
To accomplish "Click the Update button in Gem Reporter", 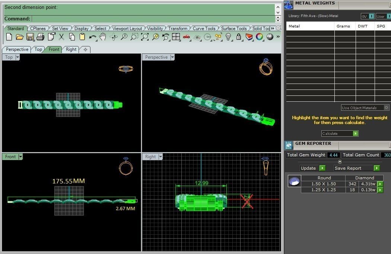I will (x=313, y=168).
